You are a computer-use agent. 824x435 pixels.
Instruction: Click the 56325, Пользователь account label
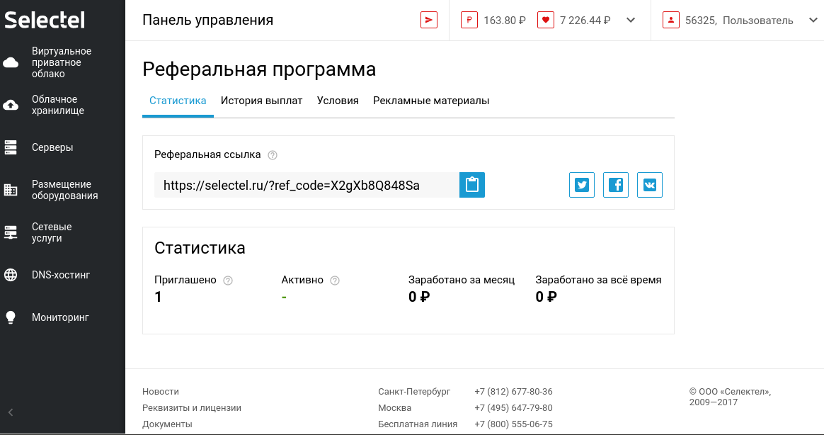coord(739,21)
